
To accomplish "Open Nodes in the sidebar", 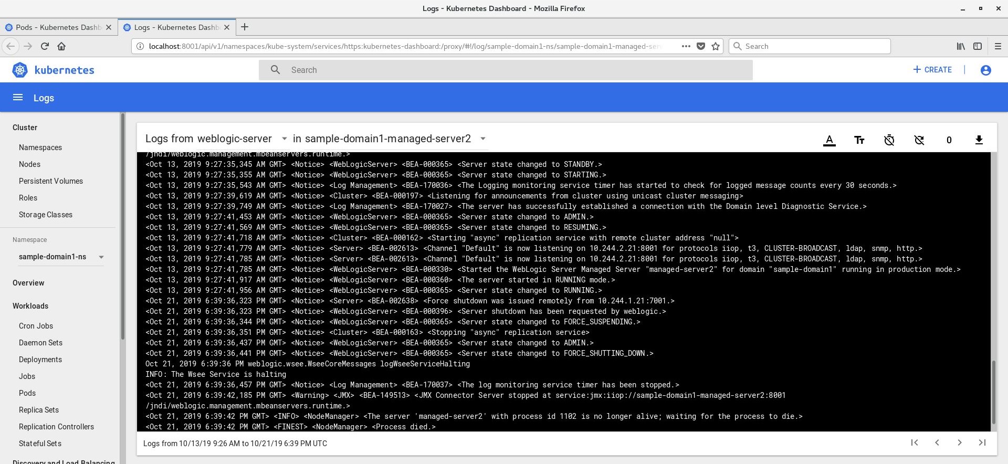I will pos(29,164).
